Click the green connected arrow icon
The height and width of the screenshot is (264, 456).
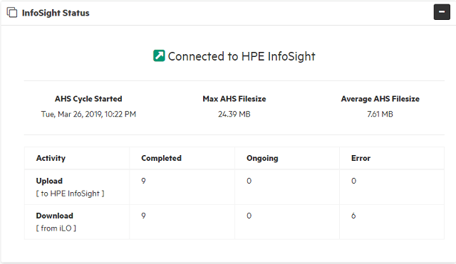click(x=159, y=56)
